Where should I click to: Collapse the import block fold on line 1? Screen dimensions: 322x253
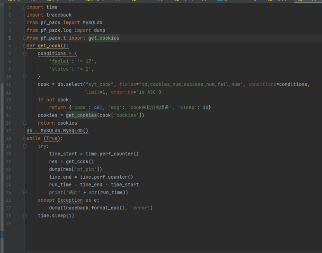click(25, 8)
